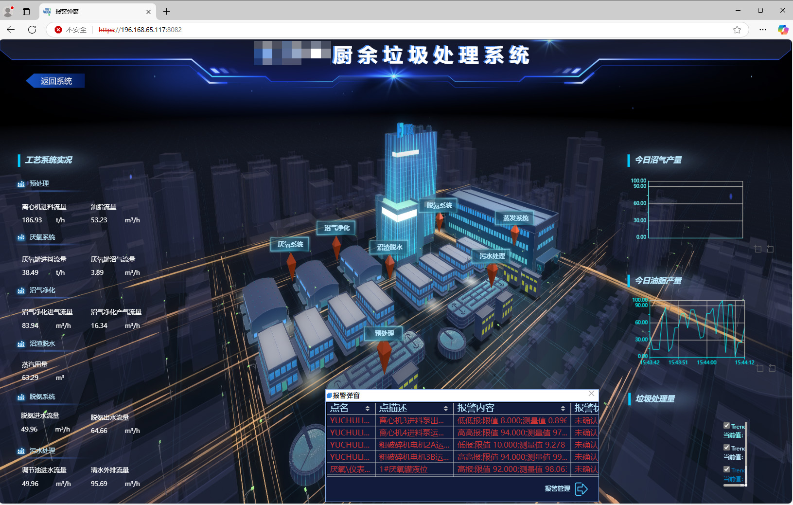Screen dimensions: 793x505
Task: Click the Trend legend vertical scrollbar
Action: pos(746,452)
